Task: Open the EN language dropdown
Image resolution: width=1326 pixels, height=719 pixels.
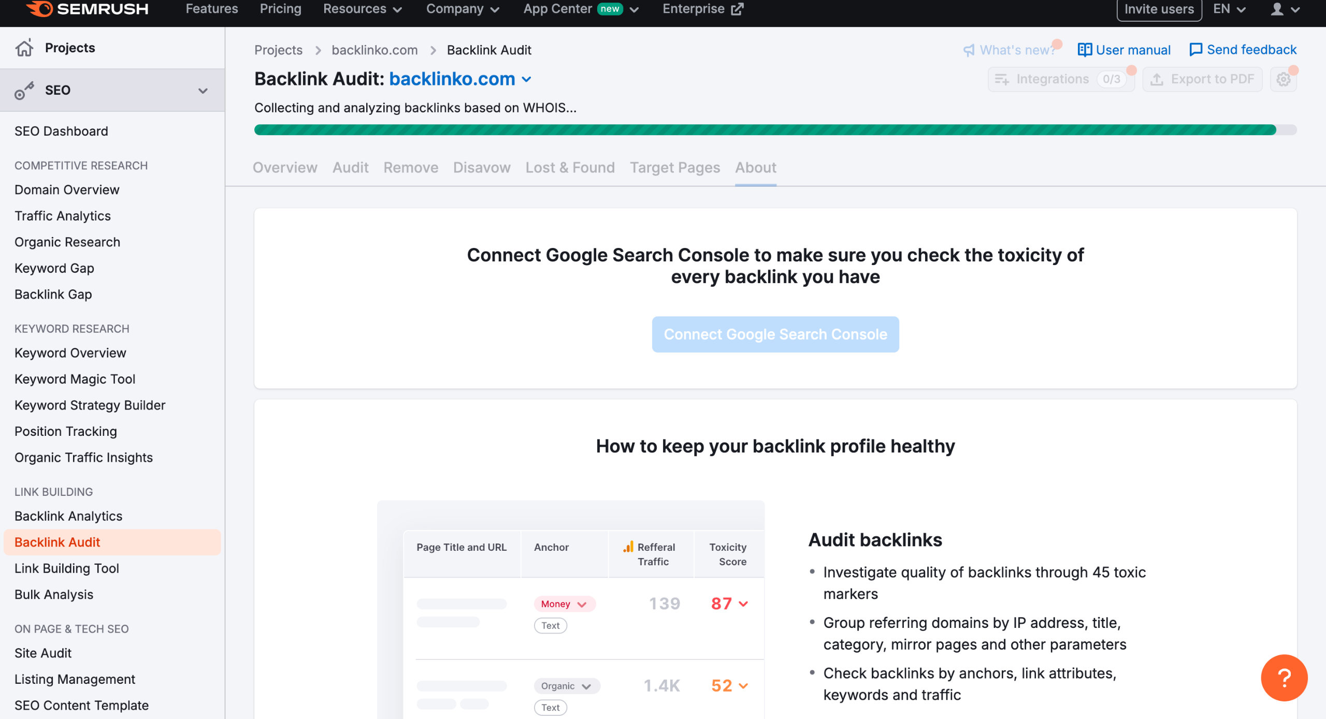Action: coord(1229,9)
